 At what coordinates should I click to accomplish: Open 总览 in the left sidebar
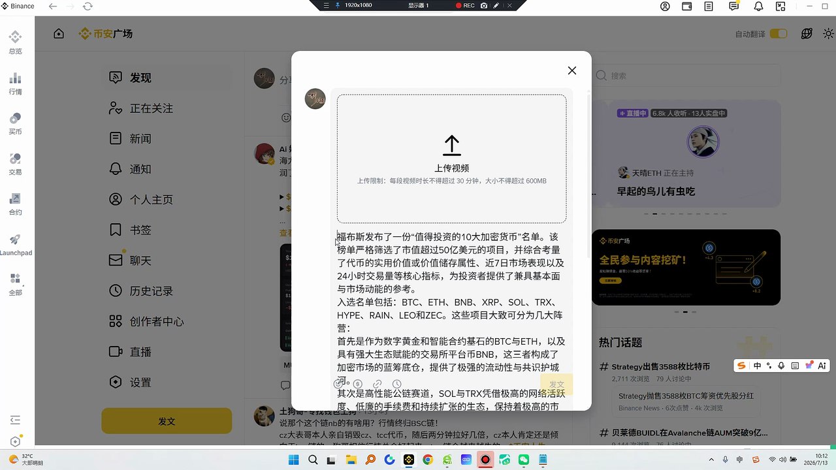(x=15, y=42)
